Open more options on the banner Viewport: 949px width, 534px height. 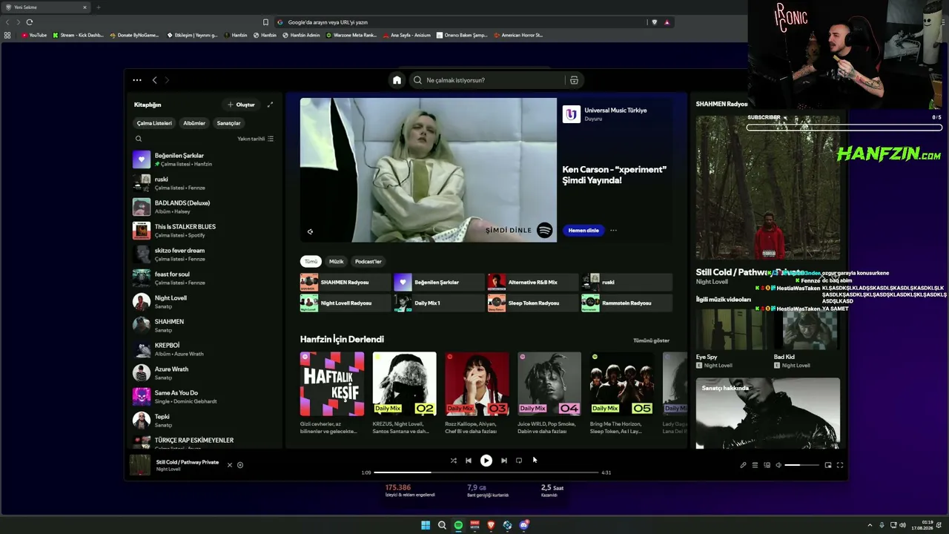[613, 231]
